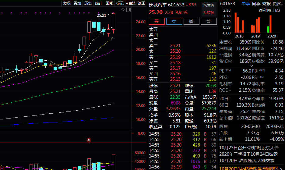Click the 总市值i label
Viewport: 285px width, 170px height.
(x=226, y=118)
